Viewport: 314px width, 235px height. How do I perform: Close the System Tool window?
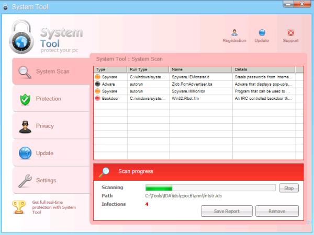302,4
